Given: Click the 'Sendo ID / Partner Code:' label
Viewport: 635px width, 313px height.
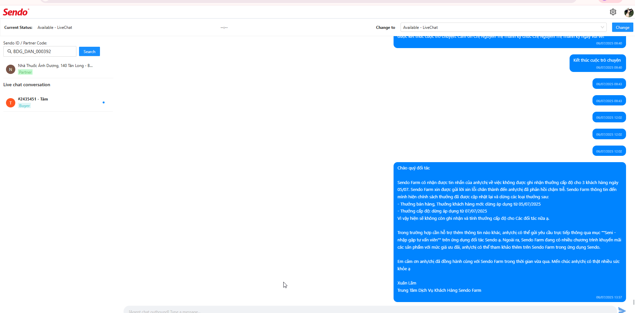Looking at the screenshot, I should (x=25, y=43).
